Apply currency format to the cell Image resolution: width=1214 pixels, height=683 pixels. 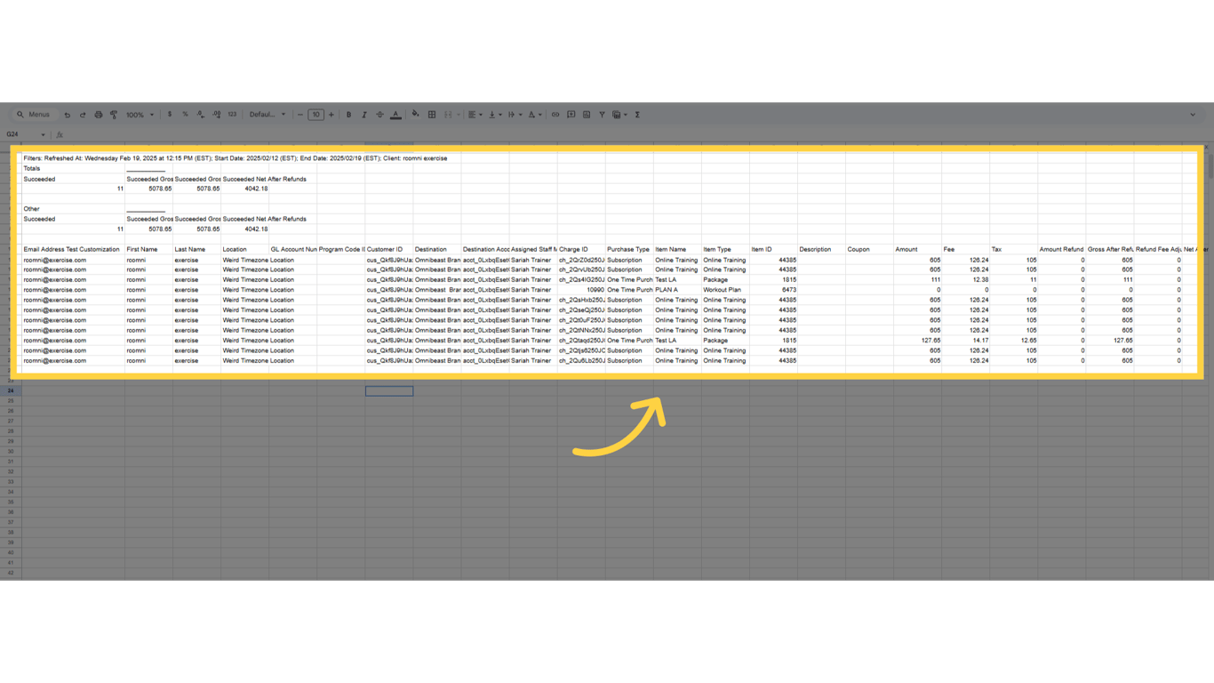coord(169,114)
